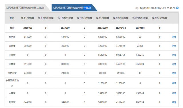Click the 地区 column header
Screen dimensions: 183x108
[x=12, y=18]
